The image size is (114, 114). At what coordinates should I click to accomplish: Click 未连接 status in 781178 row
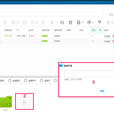click(x=107, y=36)
